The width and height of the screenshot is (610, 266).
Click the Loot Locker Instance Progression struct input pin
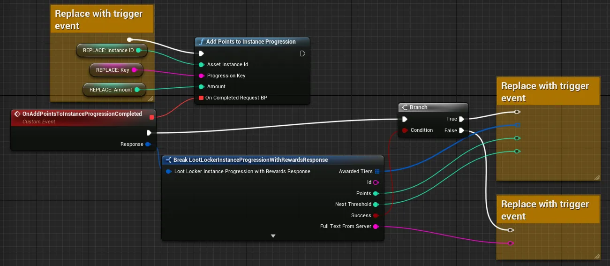coord(169,171)
